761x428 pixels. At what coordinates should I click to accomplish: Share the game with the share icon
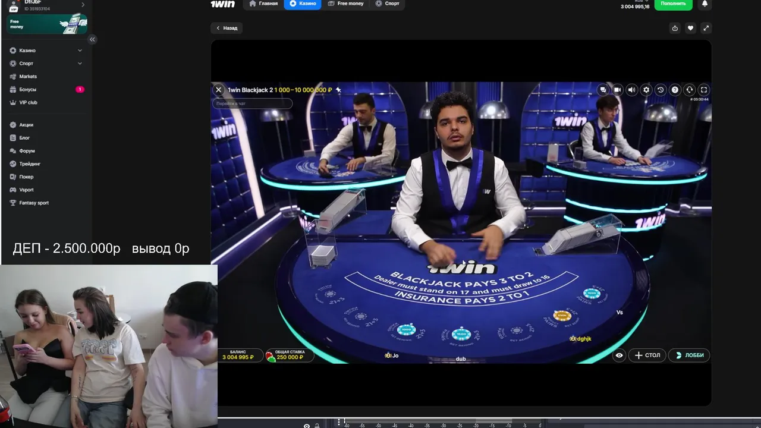pos(675,28)
